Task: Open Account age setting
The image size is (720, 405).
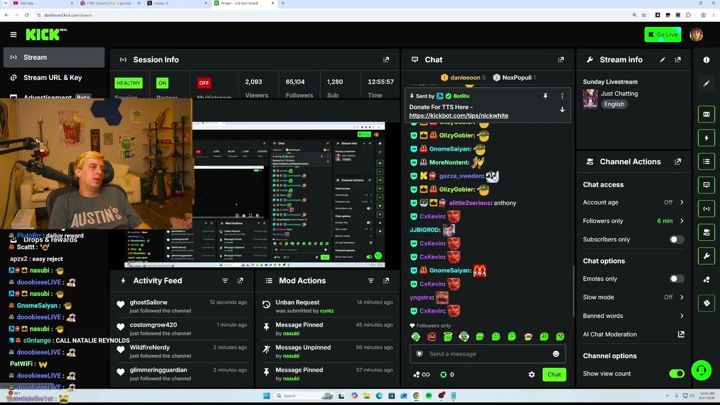Action: point(633,202)
